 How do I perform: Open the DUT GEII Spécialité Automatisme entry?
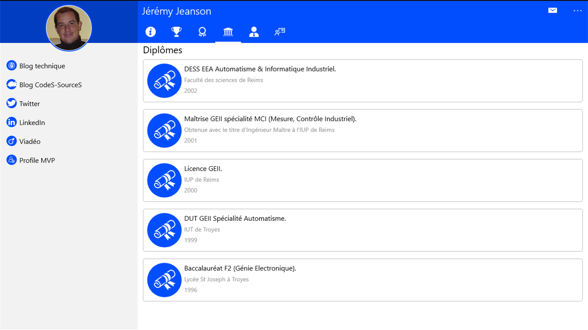[x=363, y=230]
